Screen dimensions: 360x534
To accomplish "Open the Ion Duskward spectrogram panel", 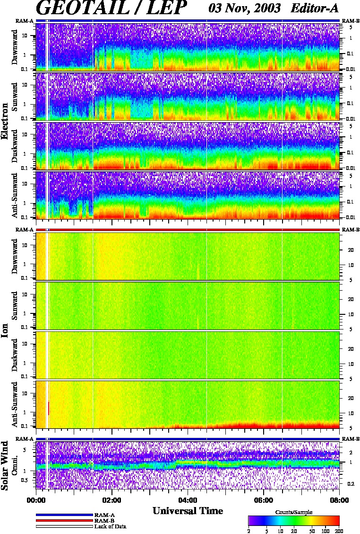I will (x=188, y=355).
